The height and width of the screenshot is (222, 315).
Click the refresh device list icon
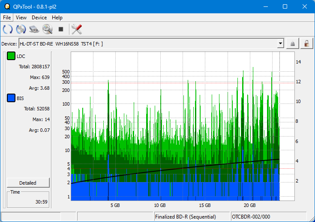pos(8,29)
